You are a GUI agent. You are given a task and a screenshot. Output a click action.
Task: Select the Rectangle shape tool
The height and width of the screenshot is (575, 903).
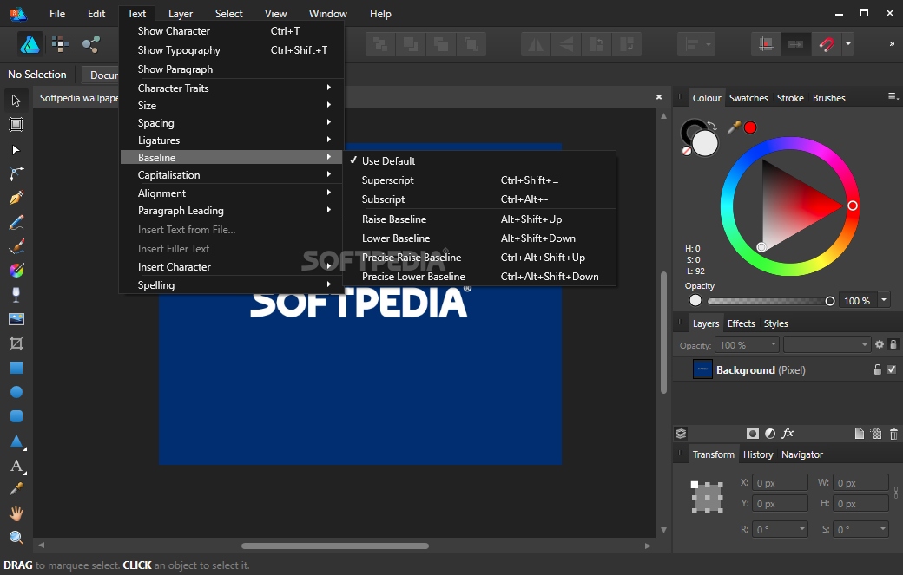coord(16,368)
